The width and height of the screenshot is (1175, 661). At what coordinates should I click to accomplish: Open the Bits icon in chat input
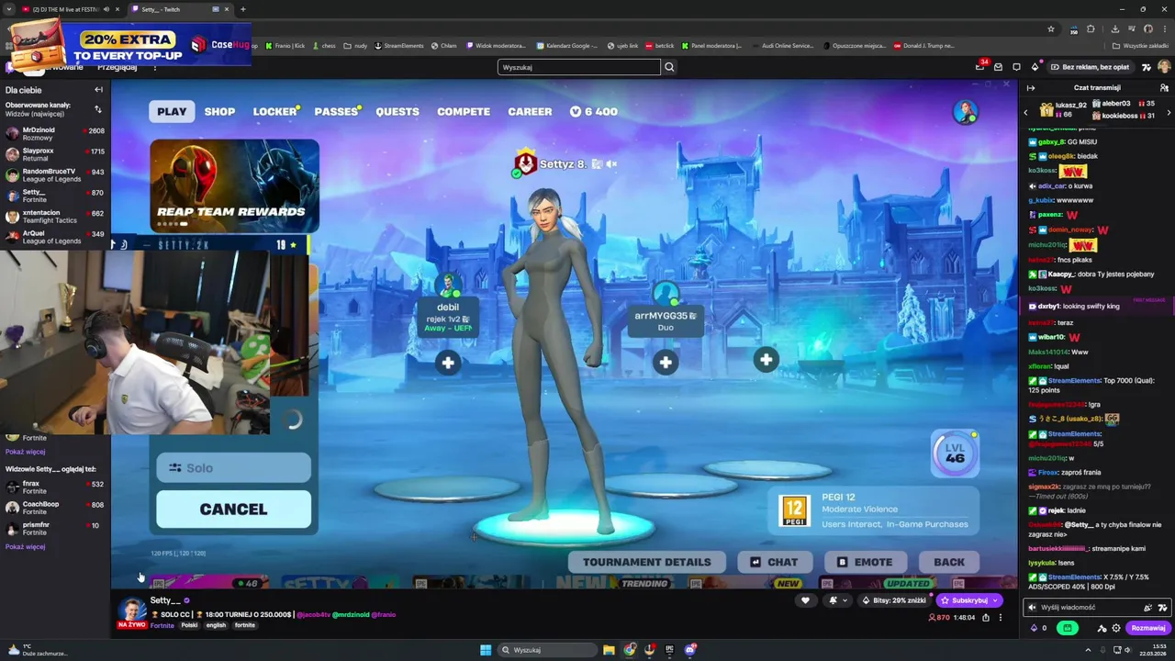tap(1147, 608)
